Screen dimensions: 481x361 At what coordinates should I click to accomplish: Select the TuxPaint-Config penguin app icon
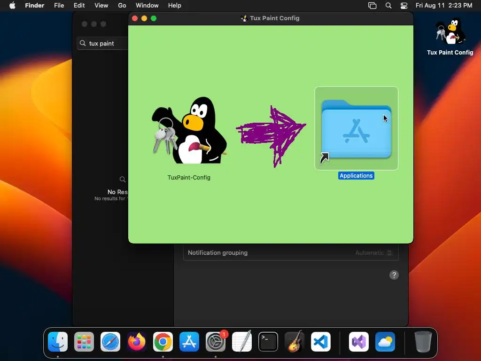tap(189, 130)
